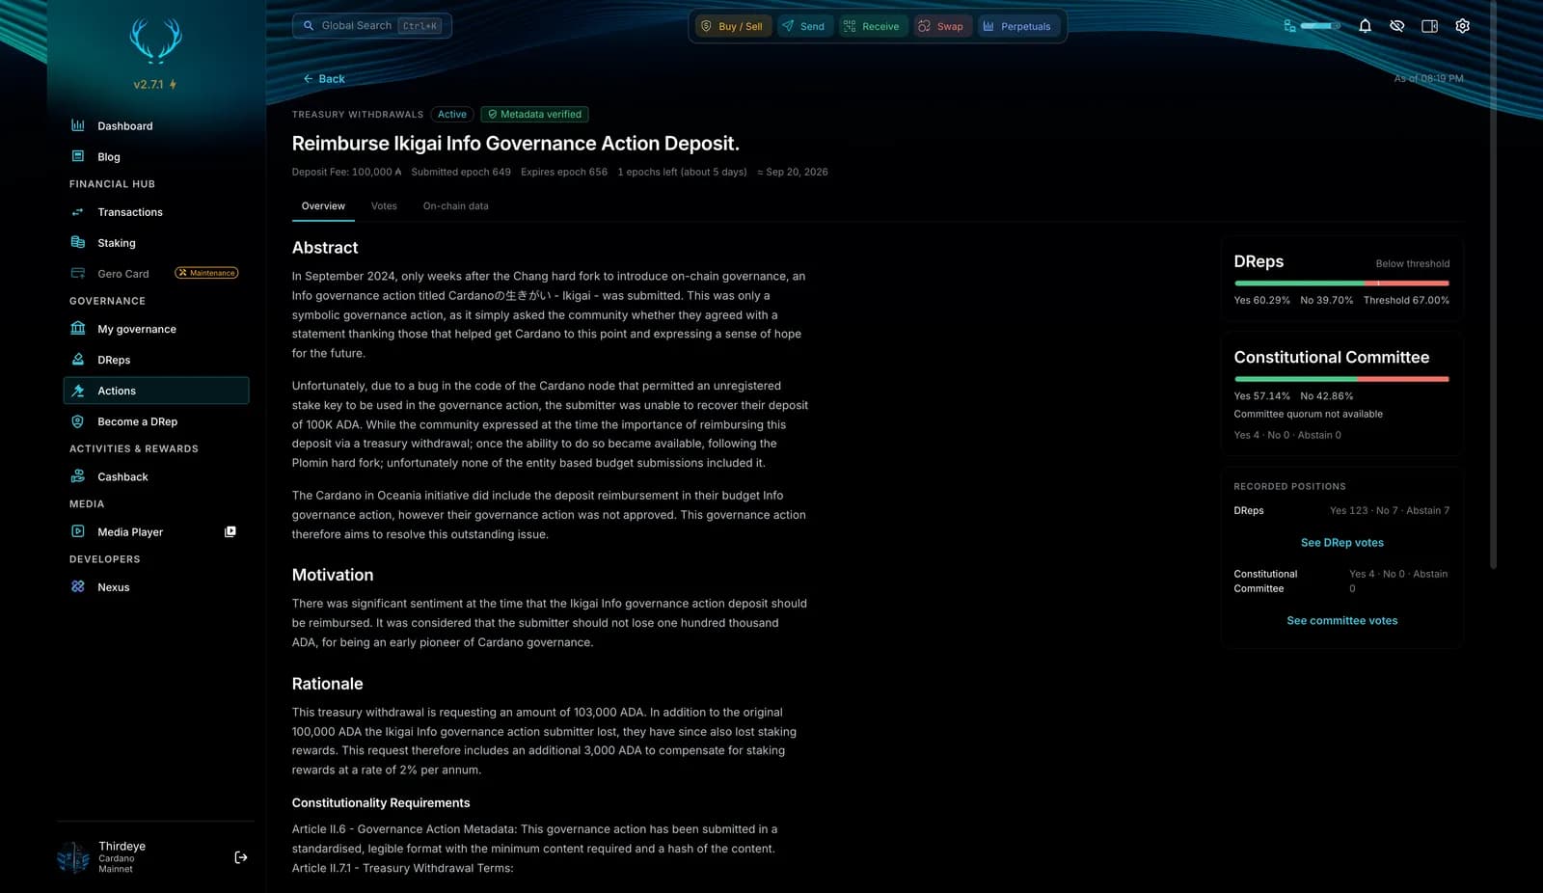Open My governance page

pos(155,329)
